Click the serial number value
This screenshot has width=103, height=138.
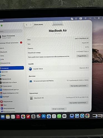pyautogui.click(x=82, y=52)
